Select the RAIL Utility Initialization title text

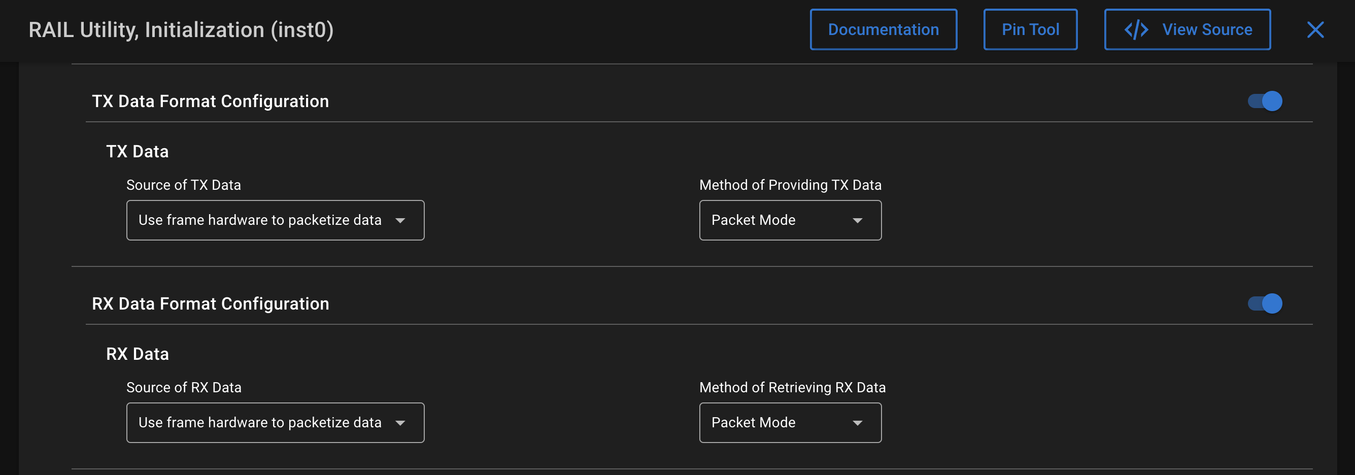[181, 29]
